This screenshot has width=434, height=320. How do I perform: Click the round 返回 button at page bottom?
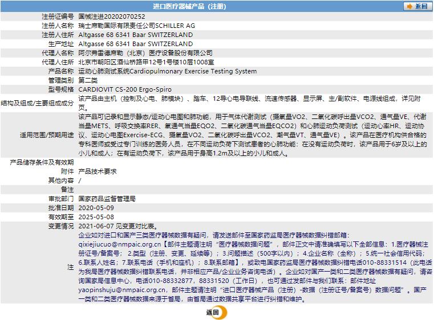217,313
